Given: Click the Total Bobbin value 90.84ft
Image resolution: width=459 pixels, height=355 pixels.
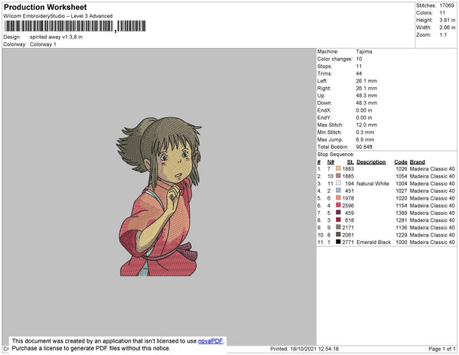Looking at the screenshot, I should click(x=364, y=147).
